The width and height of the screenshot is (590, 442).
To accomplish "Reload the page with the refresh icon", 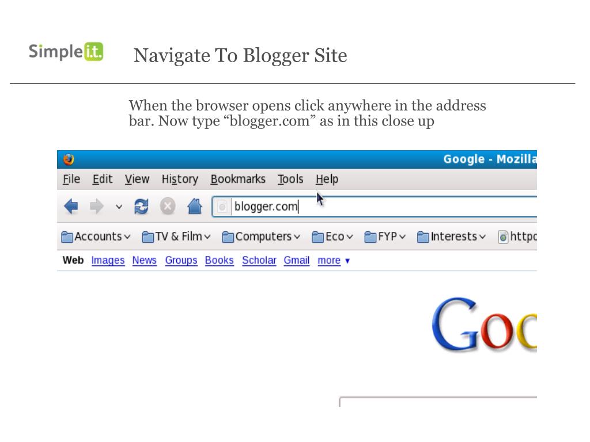I will tap(142, 207).
